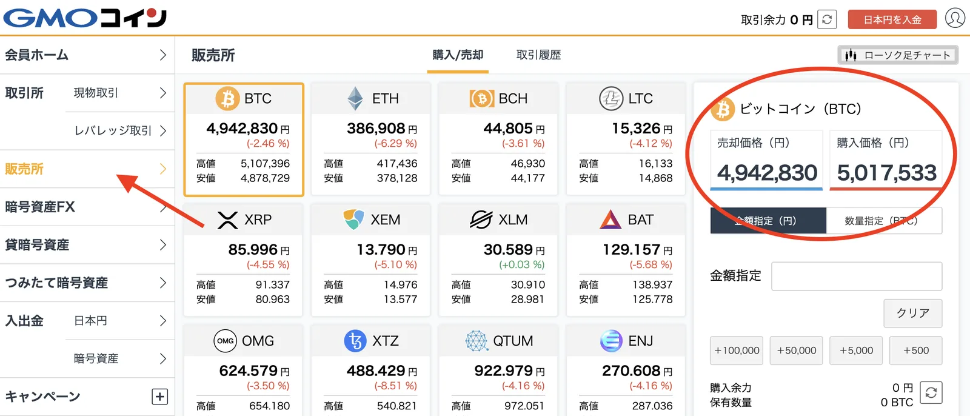Open 販売所 menu item
This screenshot has width=970, height=416.
pyautogui.click(x=87, y=169)
